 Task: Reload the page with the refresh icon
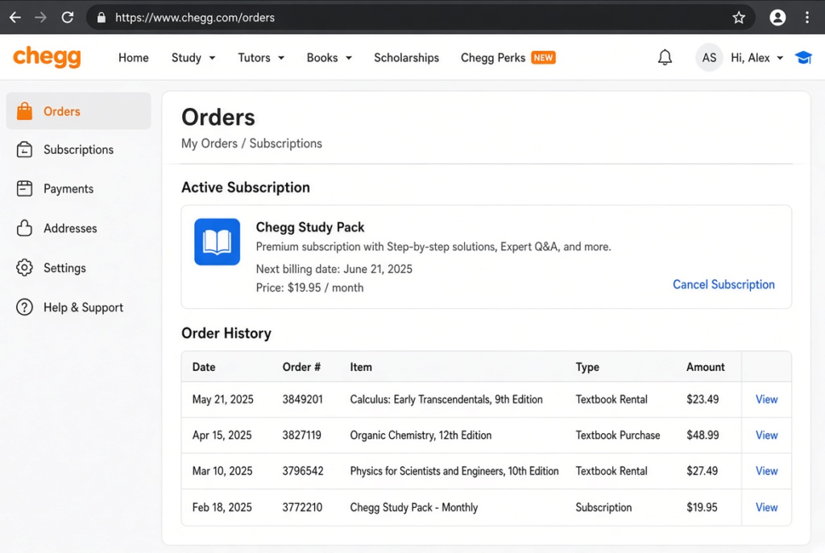coord(68,18)
